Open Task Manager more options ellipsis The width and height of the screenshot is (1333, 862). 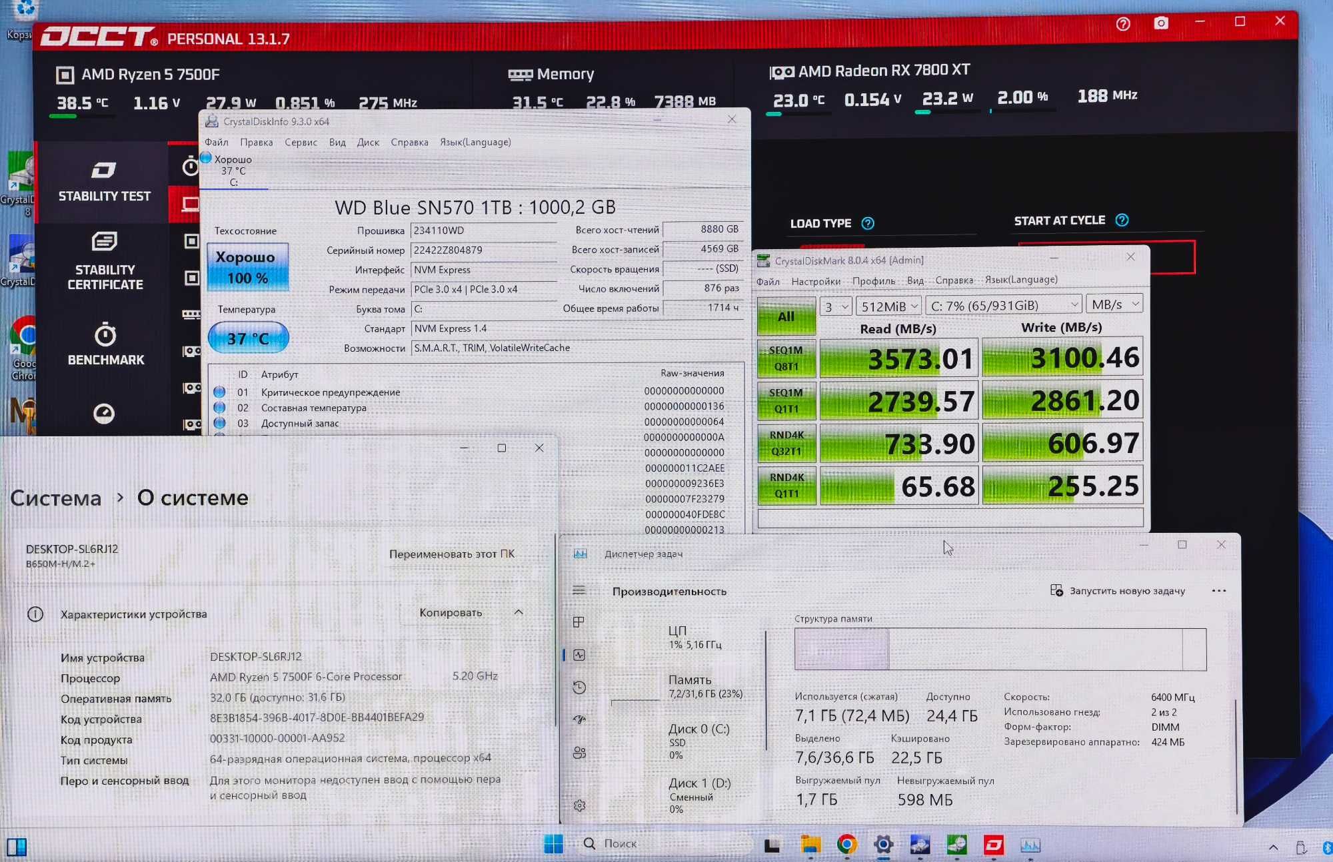point(1219,591)
